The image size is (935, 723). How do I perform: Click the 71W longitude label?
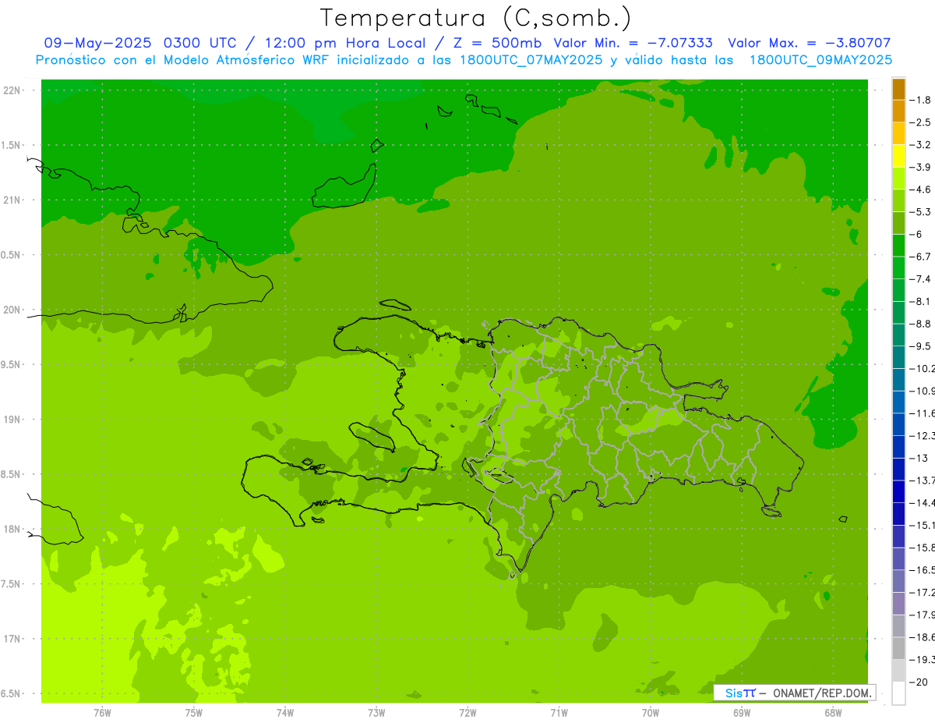tap(559, 713)
